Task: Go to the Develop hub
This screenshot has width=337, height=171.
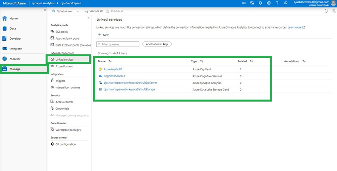Action: (15, 38)
